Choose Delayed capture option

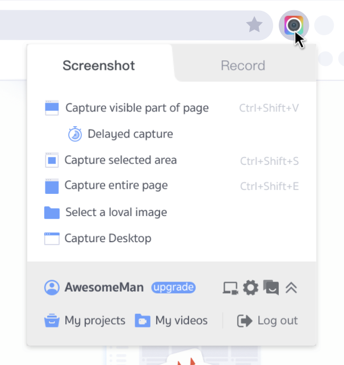pyautogui.click(x=131, y=134)
